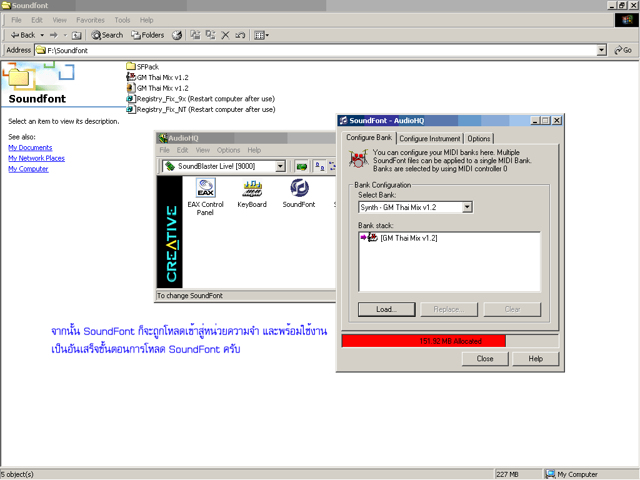The image size is (640, 480).
Task: Toggle the Folders pane in Explorer
Action: (x=147, y=35)
